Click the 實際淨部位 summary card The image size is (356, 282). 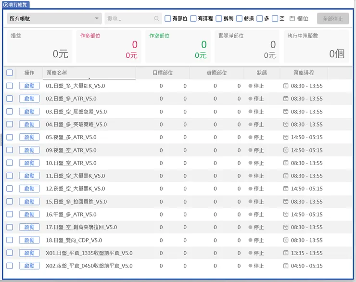point(247,46)
